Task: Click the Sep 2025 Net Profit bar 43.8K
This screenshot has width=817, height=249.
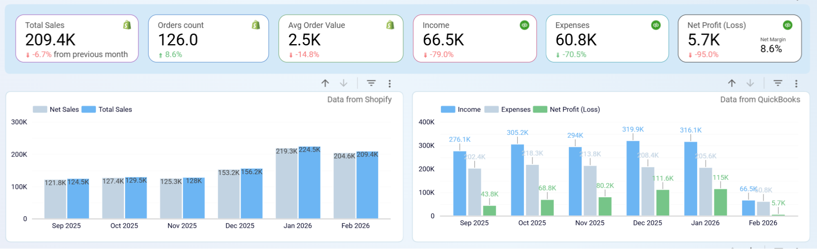Action: (x=489, y=211)
